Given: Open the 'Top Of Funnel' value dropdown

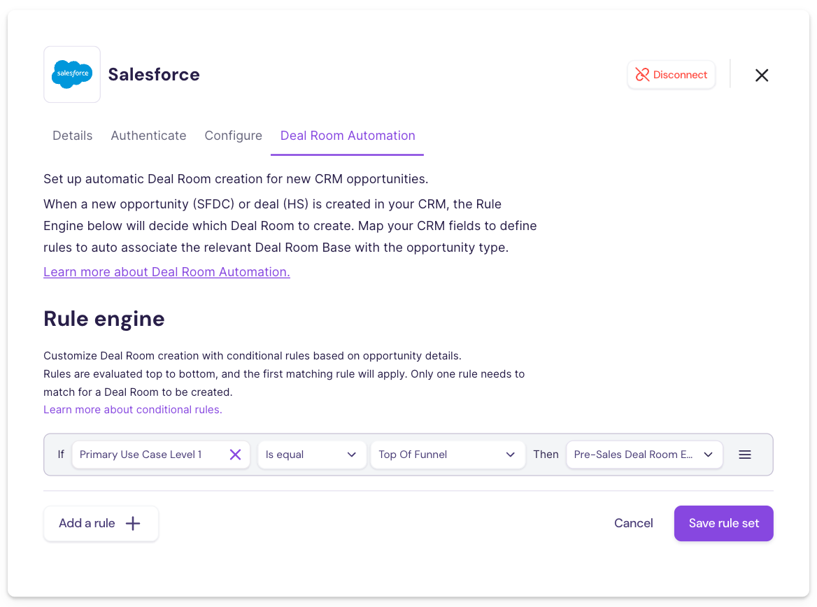Looking at the screenshot, I should click(448, 455).
